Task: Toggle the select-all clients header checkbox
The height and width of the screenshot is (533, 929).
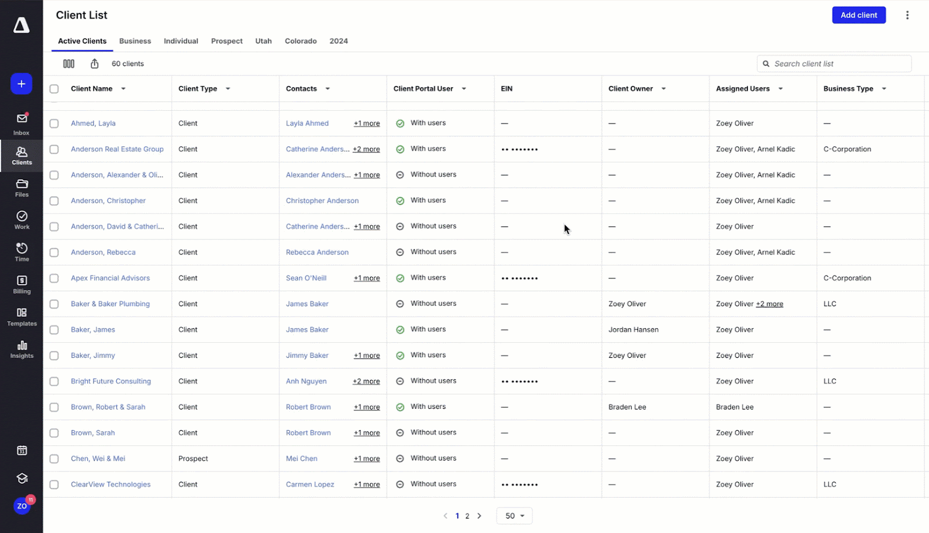Action: point(54,89)
